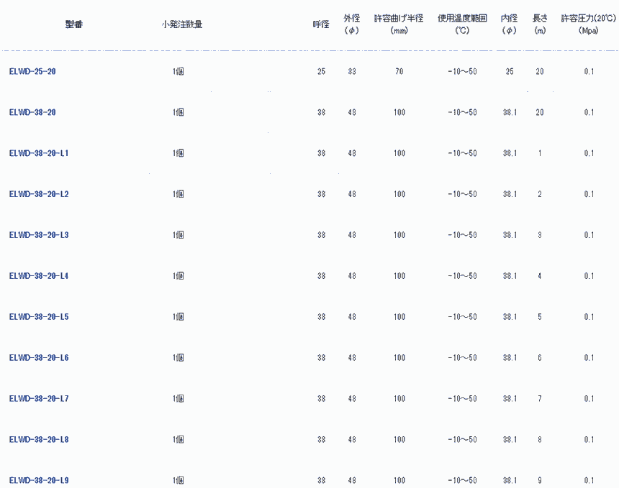This screenshot has width=619, height=488.
Task: Click the 使用温度範囲 (℃) header
Action: [x=462, y=25]
